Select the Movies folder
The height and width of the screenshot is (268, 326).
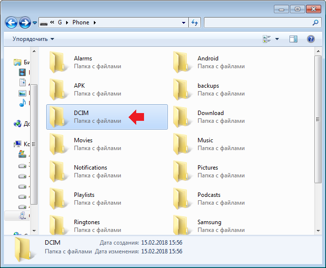click(x=107, y=144)
